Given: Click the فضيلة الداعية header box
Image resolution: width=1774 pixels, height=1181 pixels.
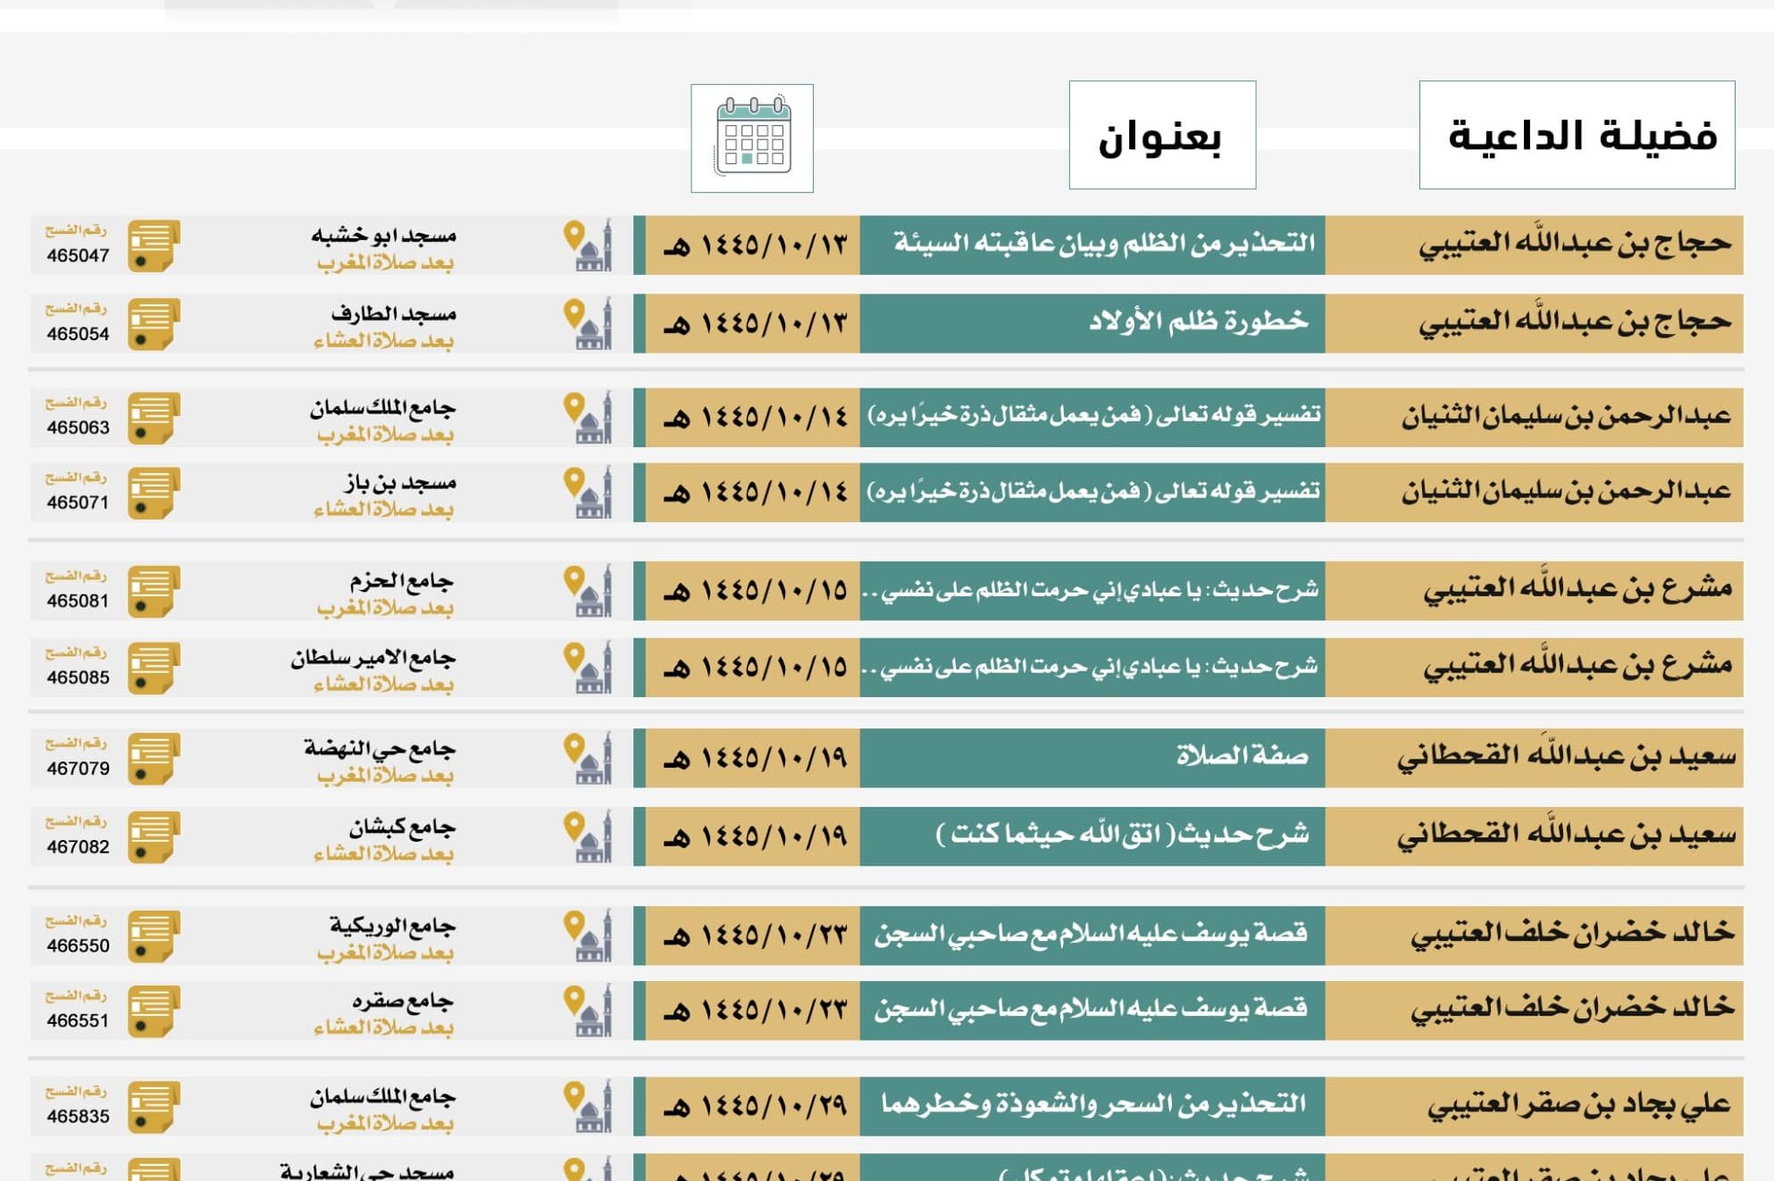Looking at the screenshot, I should pyautogui.click(x=1577, y=135).
